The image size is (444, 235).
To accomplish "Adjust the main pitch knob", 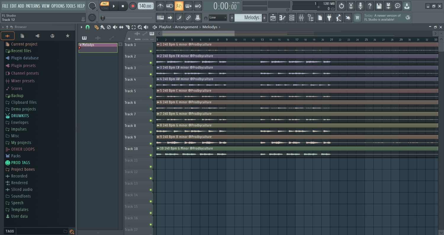I will 92,17.
